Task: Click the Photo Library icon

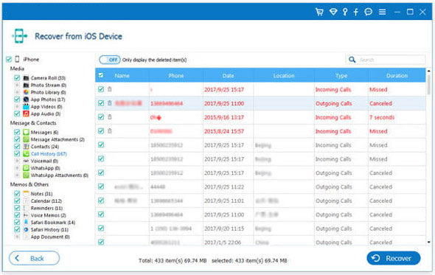Action: [26, 92]
